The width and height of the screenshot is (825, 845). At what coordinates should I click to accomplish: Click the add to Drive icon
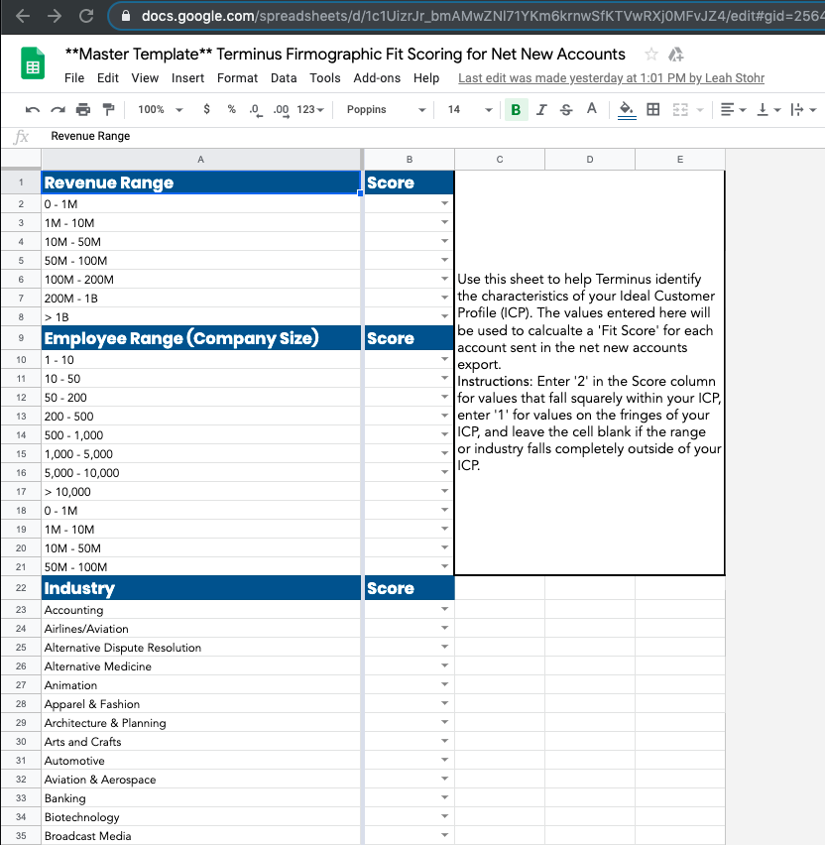click(675, 55)
